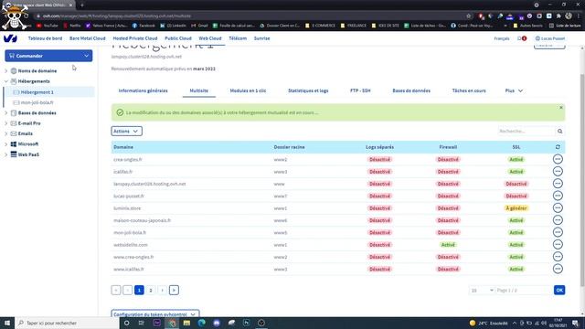
Task: Open the Télécom section
Action: pos(238,38)
